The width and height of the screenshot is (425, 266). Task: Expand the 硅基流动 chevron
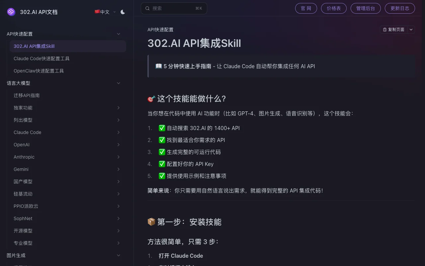coord(119,194)
